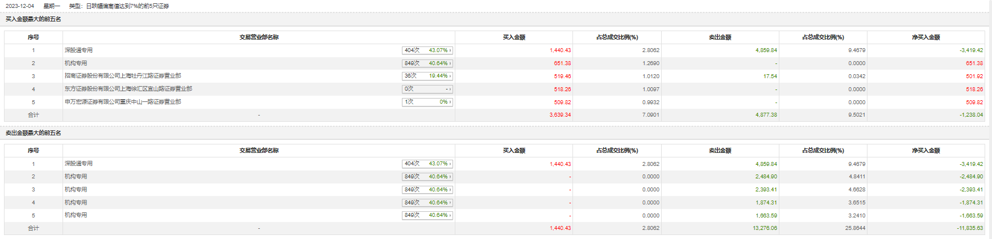992x239 pixels.
Task: Click 净买入金额 header in the sell table
Action: click(926, 151)
